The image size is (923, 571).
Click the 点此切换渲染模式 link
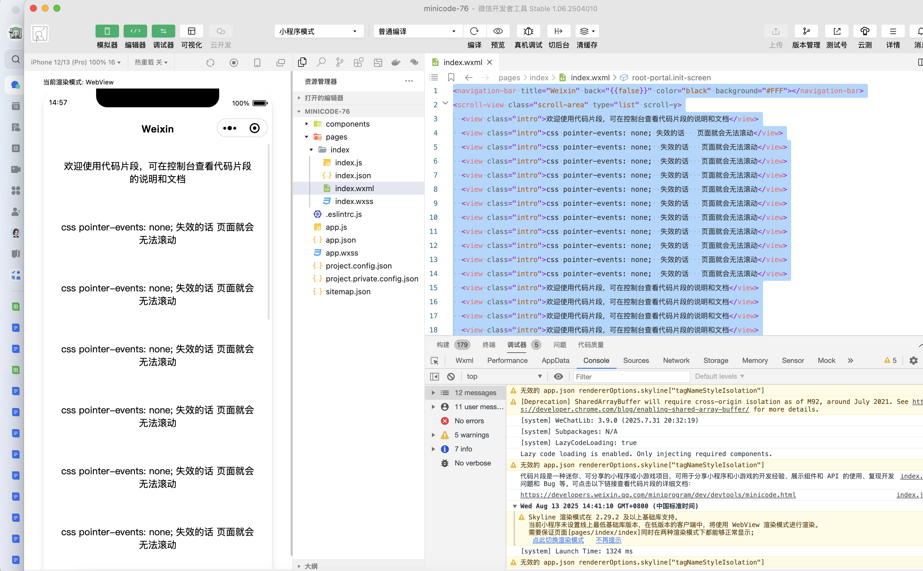(558, 541)
